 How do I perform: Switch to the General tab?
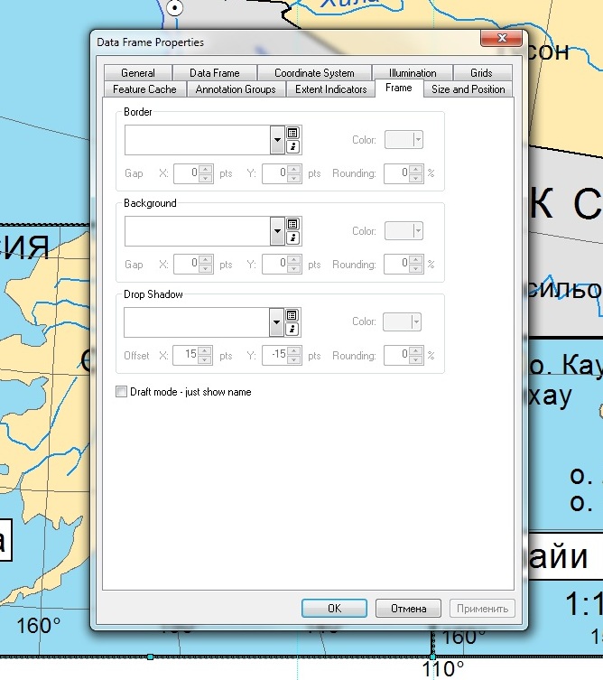(138, 72)
